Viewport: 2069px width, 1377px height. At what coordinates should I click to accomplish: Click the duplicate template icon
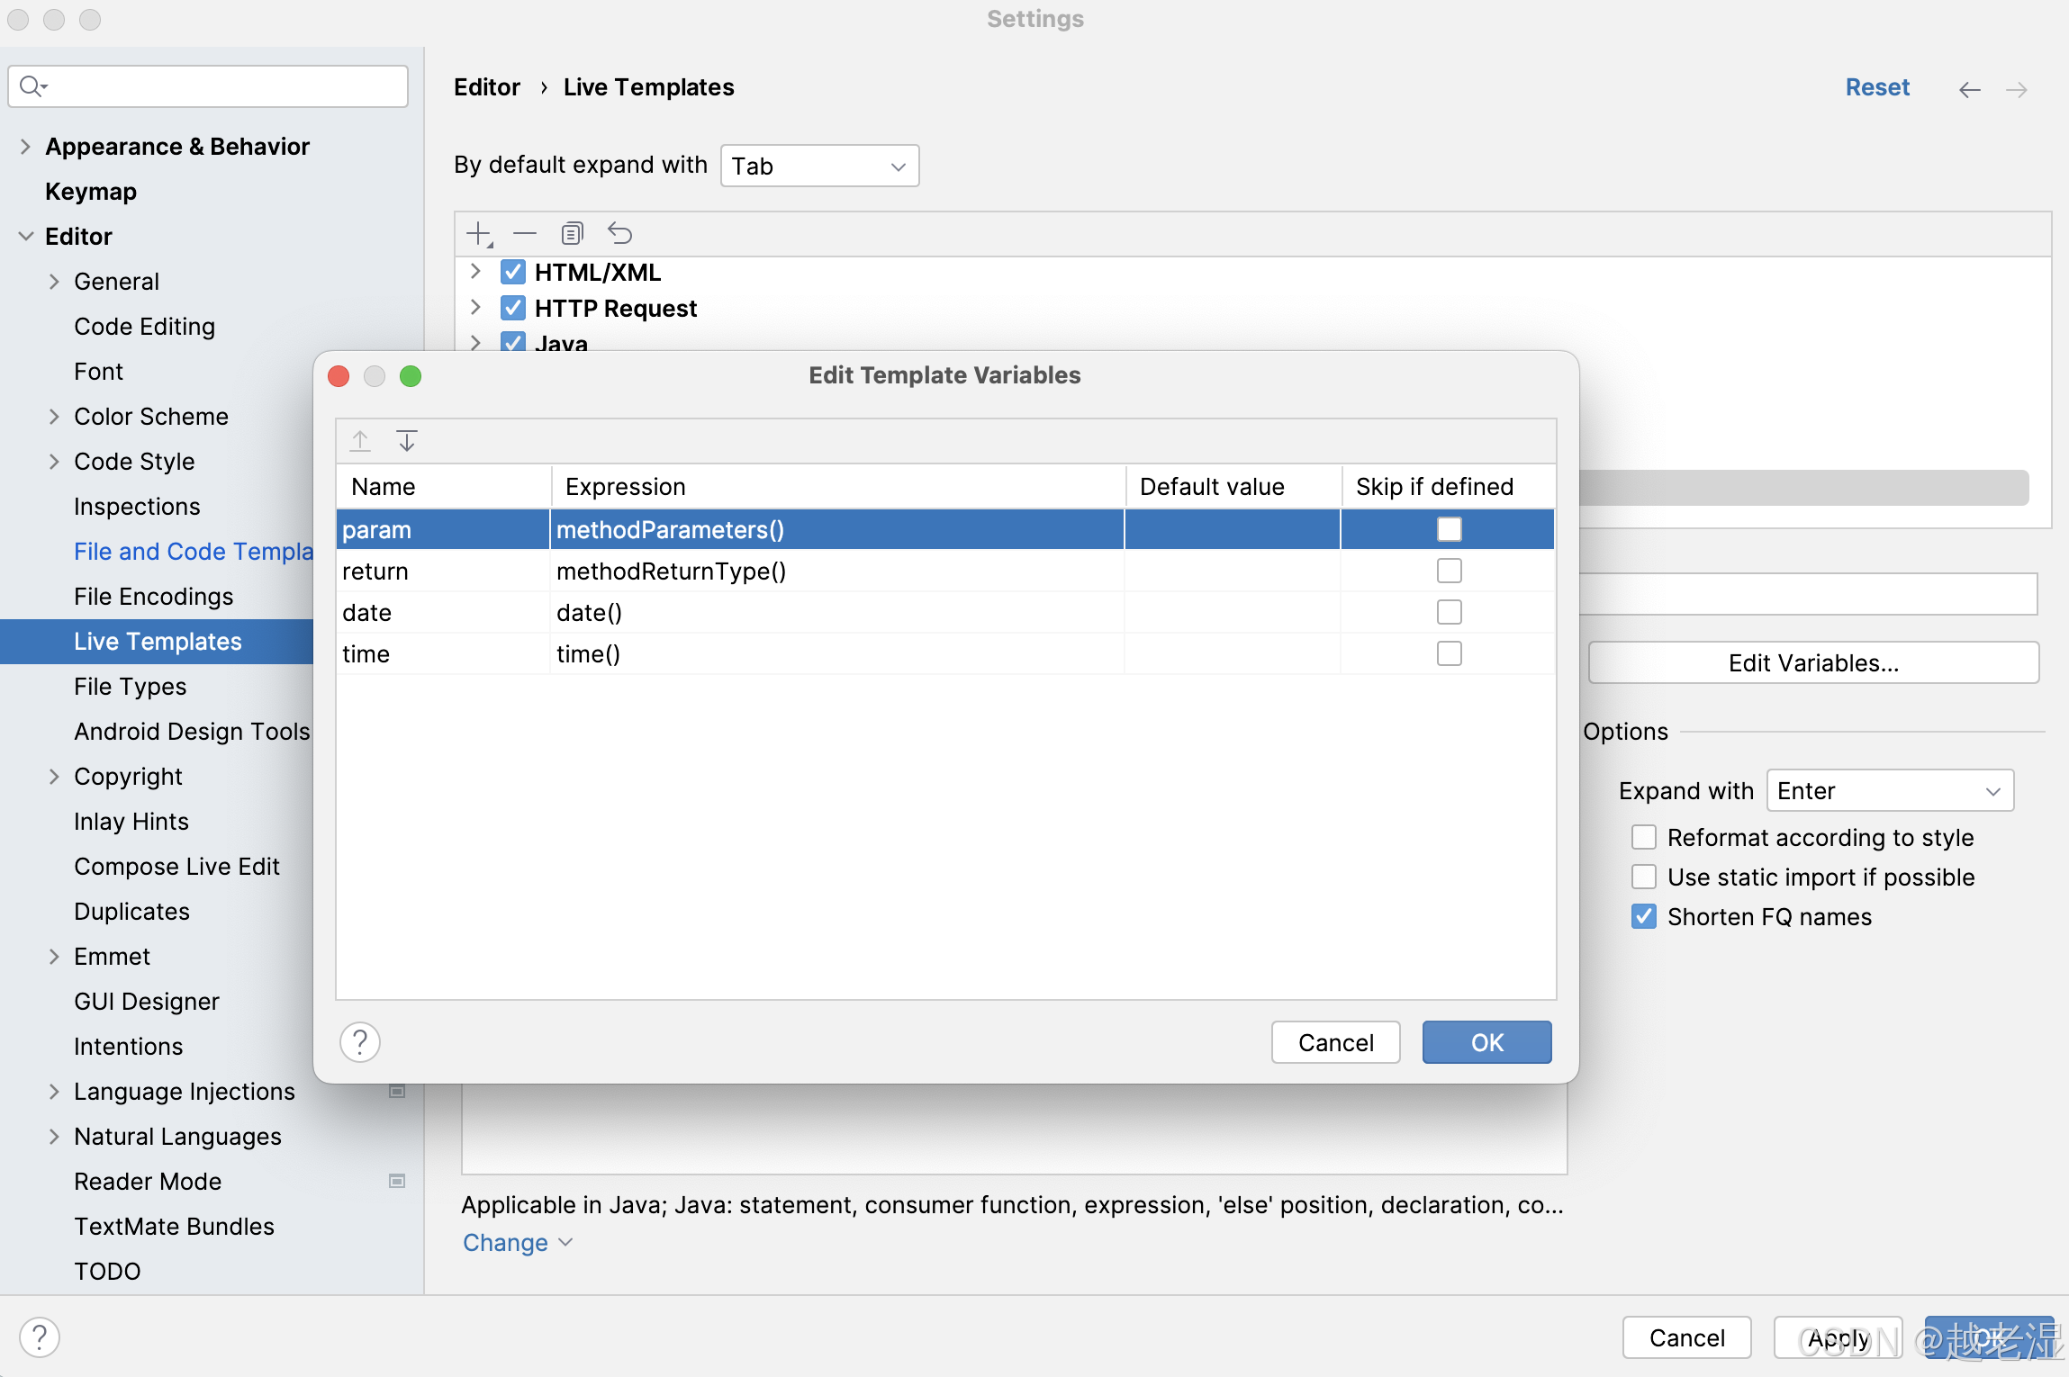572,234
